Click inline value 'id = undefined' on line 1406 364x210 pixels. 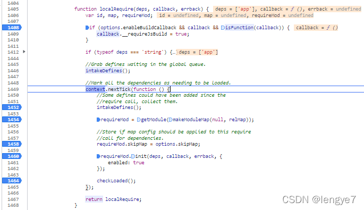click(x=179, y=15)
